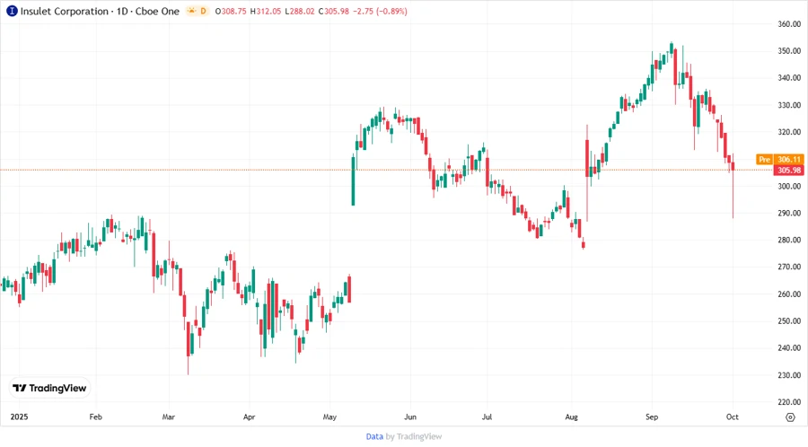
Task: Click the closing price value C305.98
Action: click(x=336, y=11)
